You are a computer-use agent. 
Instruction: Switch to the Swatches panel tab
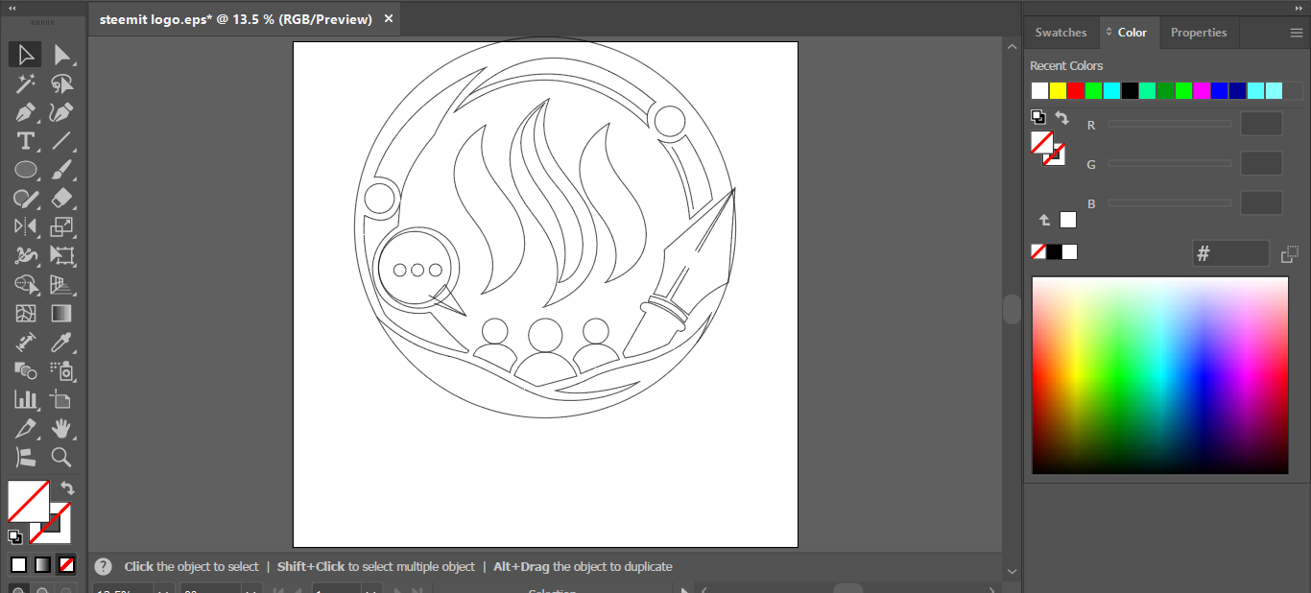pos(1061,33)
